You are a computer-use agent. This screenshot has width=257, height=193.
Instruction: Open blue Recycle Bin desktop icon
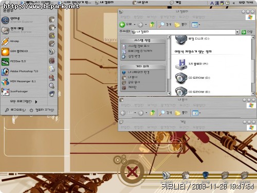[206, 175]
